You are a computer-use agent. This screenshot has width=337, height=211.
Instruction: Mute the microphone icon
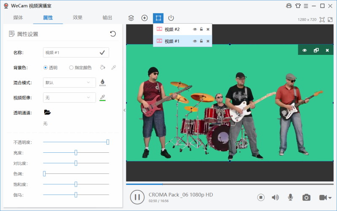coord(290,197)
